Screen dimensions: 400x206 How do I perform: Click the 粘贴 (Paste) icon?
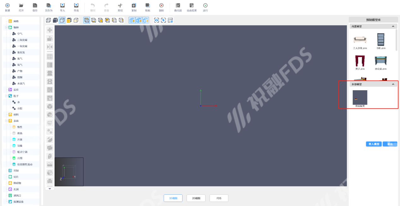pos(147,5)
